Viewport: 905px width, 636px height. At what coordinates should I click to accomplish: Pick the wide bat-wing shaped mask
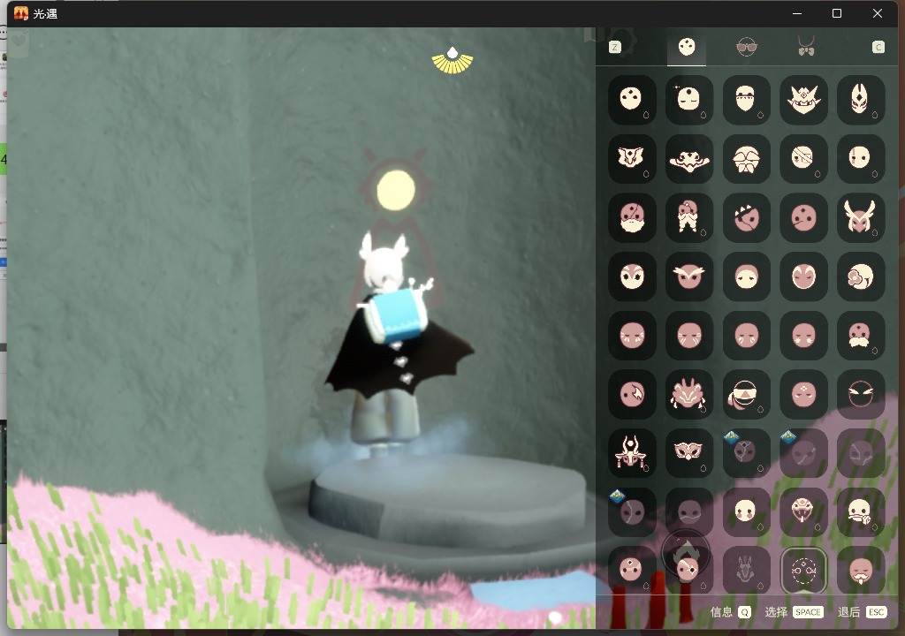pyautogui.click(x=688, y=158)
